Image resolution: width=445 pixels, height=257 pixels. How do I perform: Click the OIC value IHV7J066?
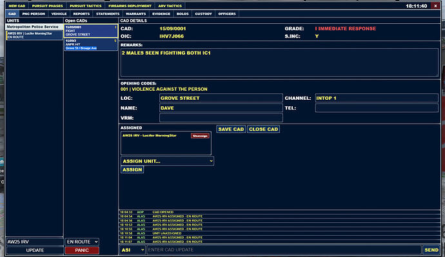pyautogui.click(x=172, y=36)
